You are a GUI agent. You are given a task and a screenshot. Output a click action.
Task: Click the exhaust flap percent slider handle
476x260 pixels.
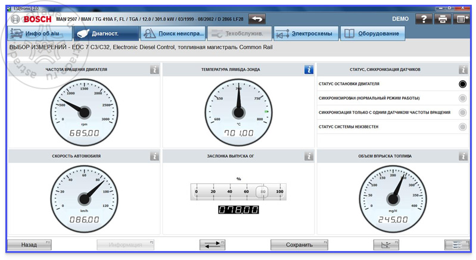[262, 192]
